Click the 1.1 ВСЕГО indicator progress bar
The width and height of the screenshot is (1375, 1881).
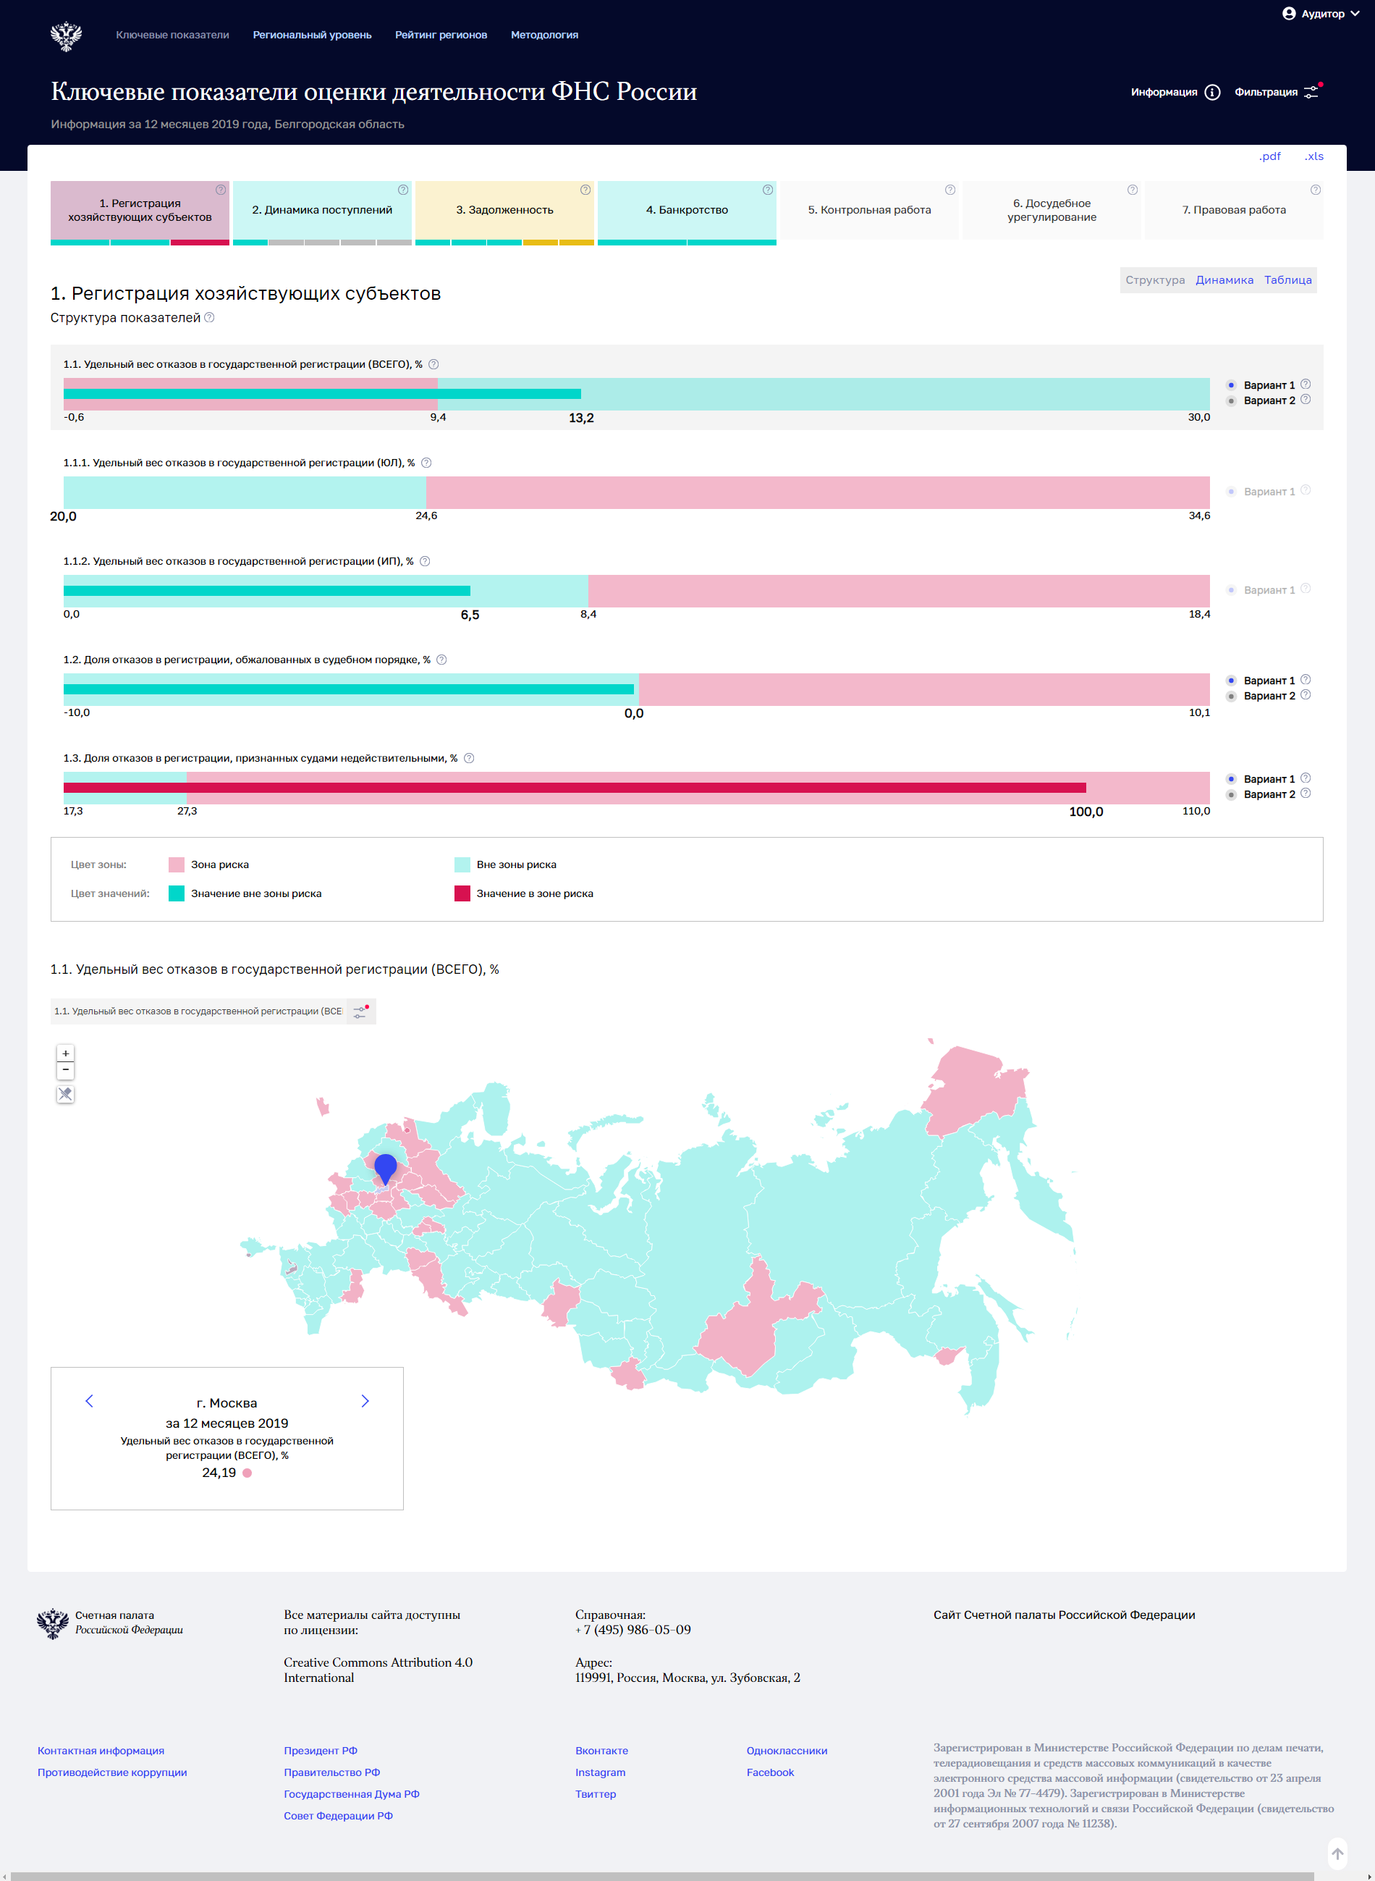[x=637, y=394]
